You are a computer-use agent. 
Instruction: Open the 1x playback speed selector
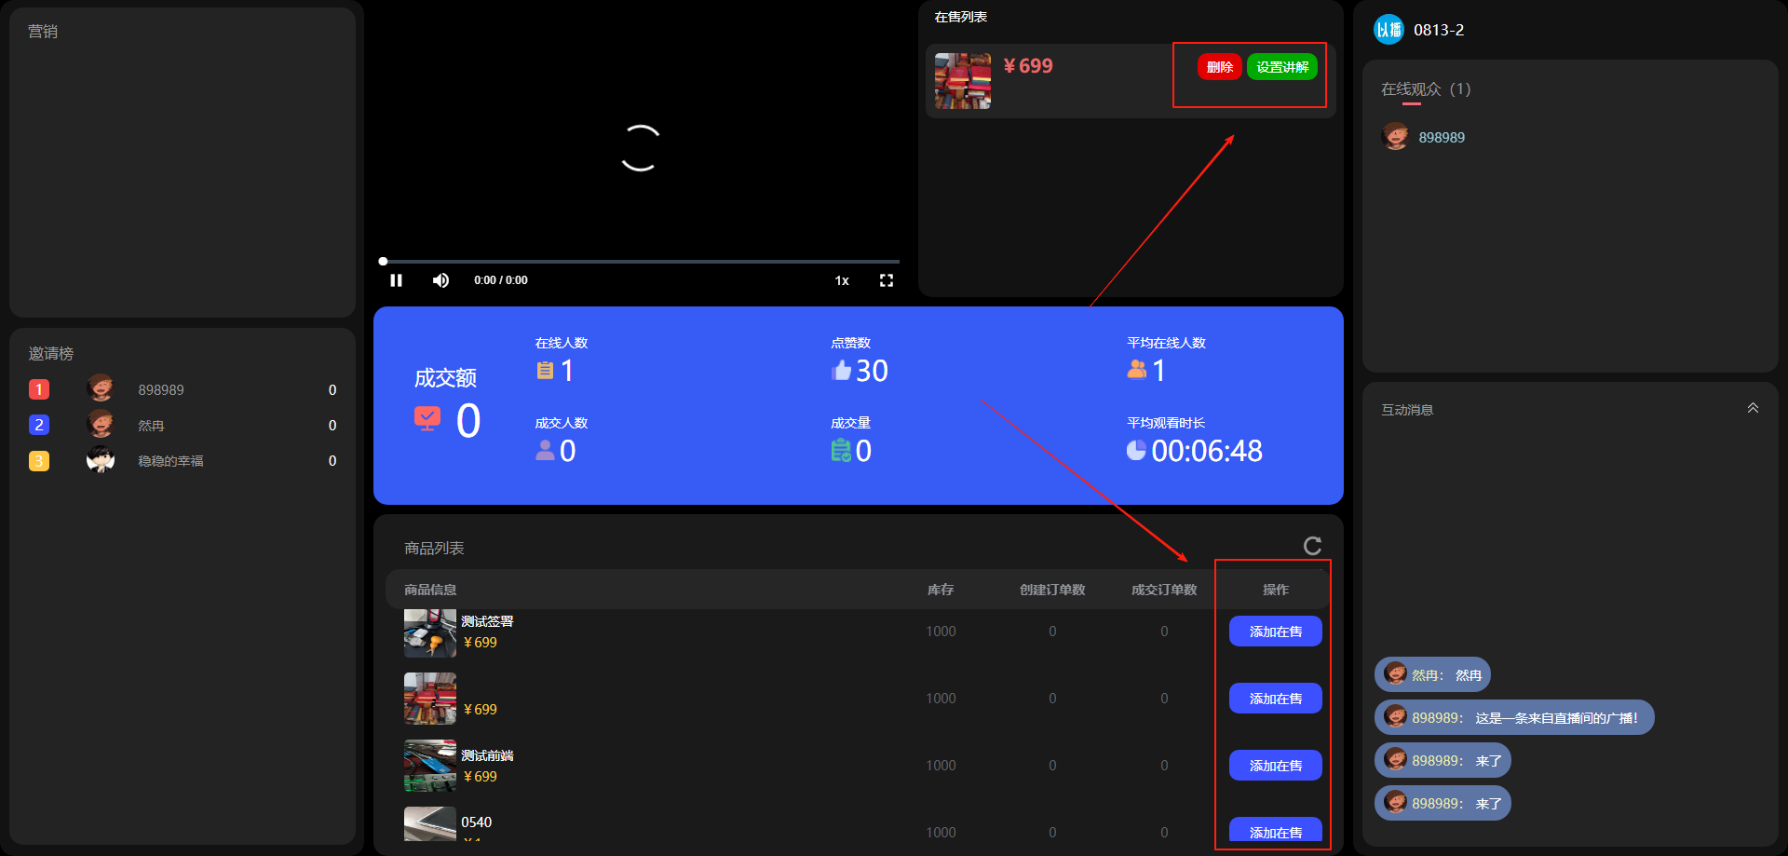[x=841, y=280]
